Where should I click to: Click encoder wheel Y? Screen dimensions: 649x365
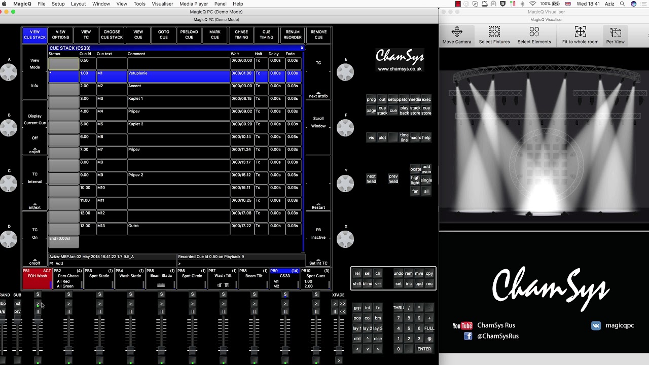click(345, 184)
